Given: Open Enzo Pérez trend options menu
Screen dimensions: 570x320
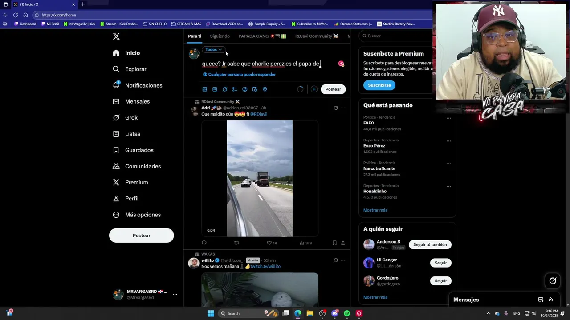Looking at the screenshot, I should coord(448,141).
